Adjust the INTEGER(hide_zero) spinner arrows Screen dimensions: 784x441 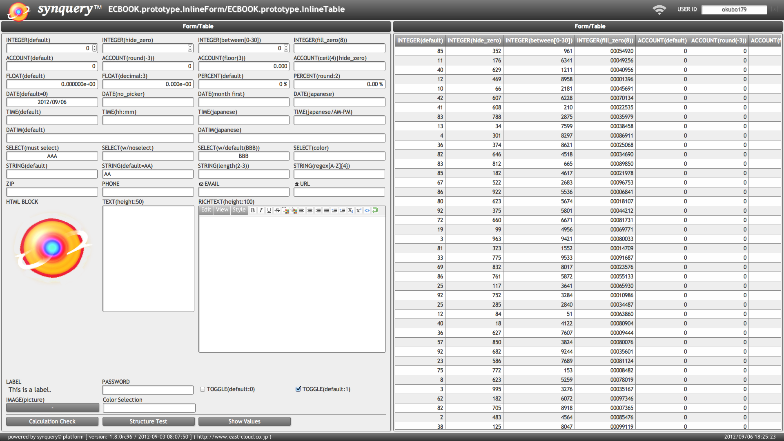click(x=190, y=48)
